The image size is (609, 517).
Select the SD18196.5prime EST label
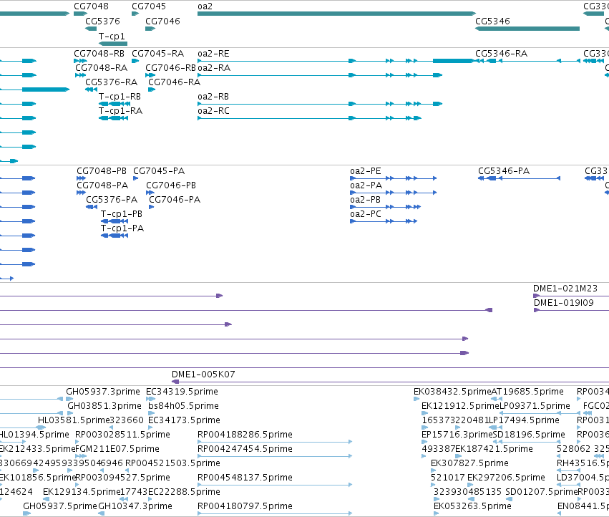pos(529,435)
